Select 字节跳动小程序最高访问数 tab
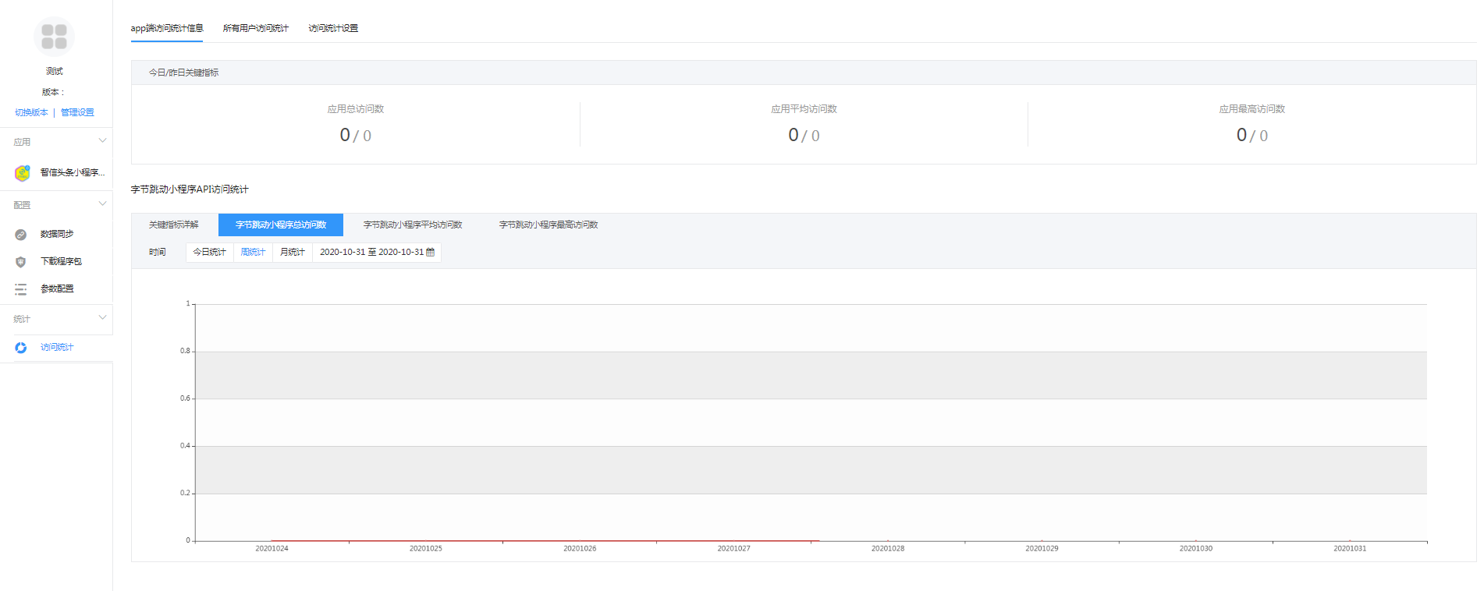The width and height of the screenshot is (1484, 591). [549, 225]
